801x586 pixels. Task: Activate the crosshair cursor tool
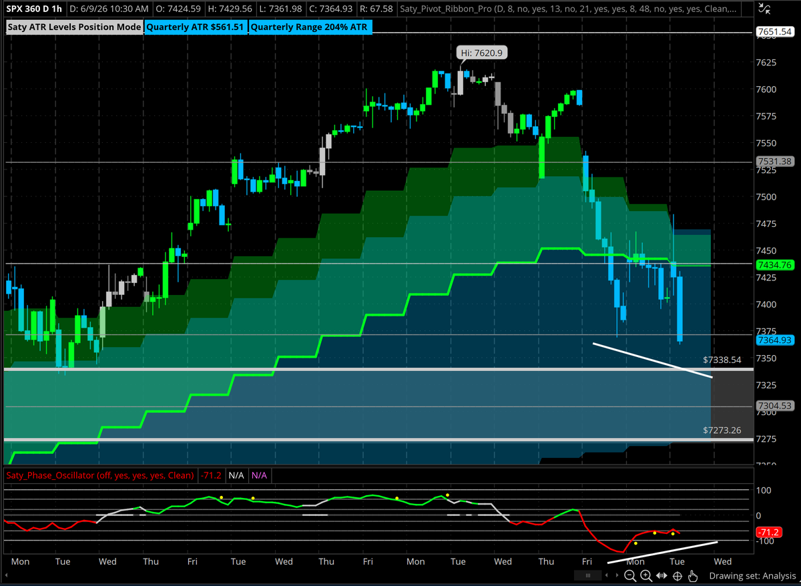(678, 576)
